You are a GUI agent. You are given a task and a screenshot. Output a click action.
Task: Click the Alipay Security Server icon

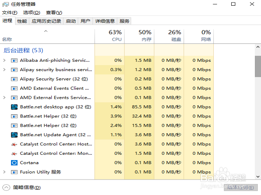(14, 79)
